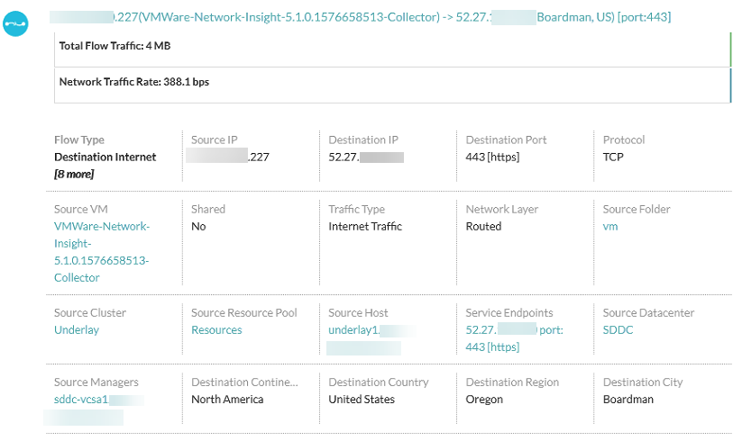Click the 'Destination Region' field label
The height and width of the screenshot is (441, 733).
pos(512,382)
